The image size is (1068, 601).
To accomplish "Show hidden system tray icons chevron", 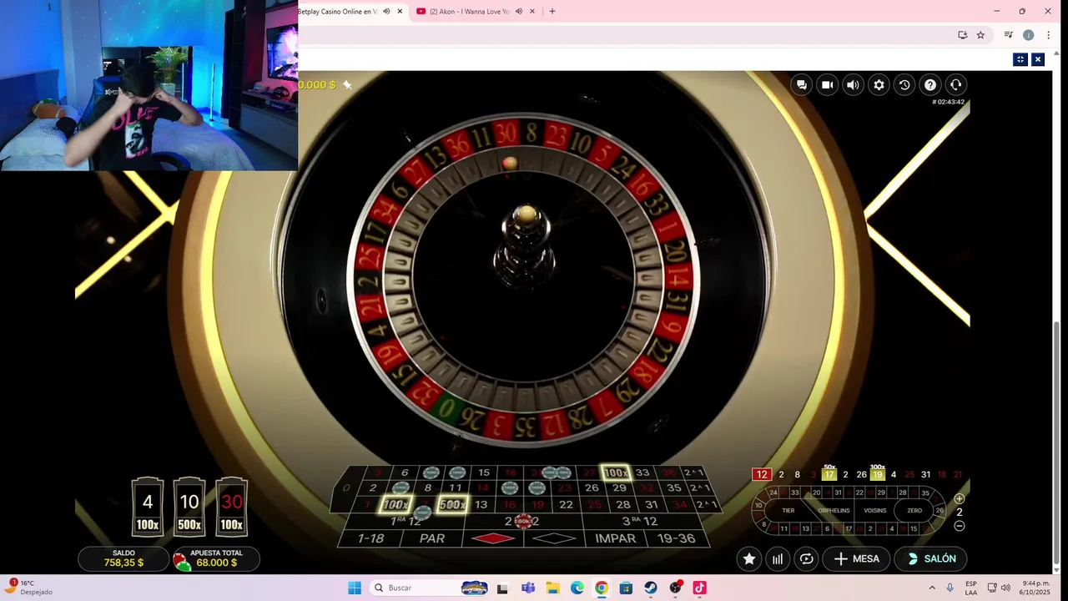I will point(932,588).
